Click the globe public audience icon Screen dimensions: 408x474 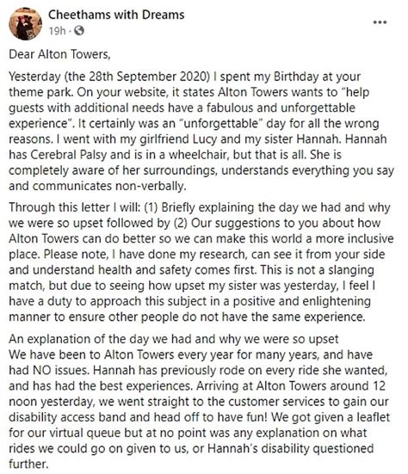[x=79, y=30]
